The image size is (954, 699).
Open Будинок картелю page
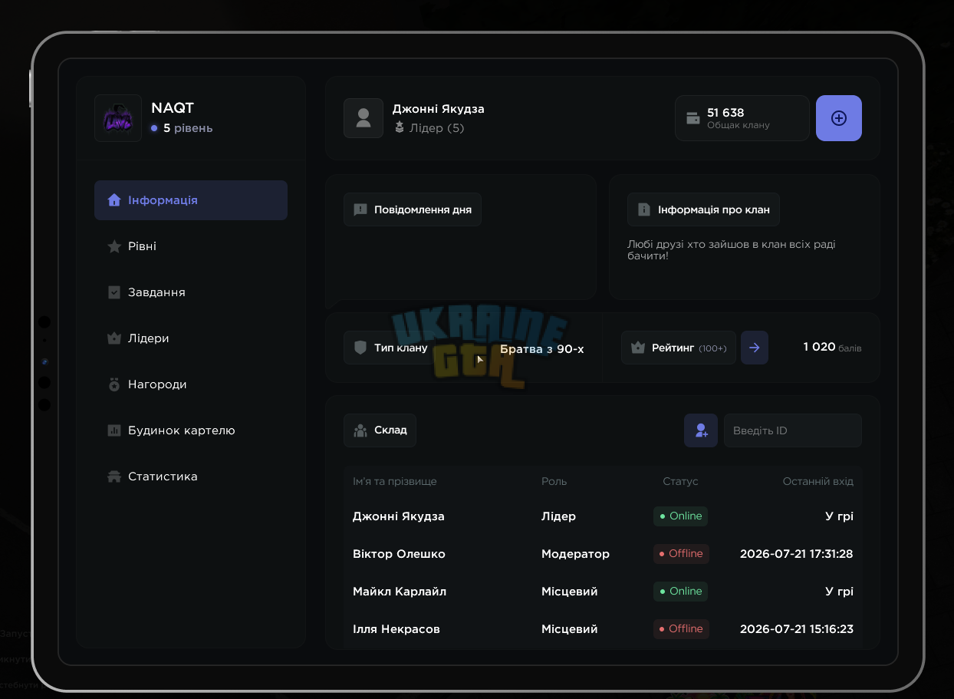coord(191,430)
